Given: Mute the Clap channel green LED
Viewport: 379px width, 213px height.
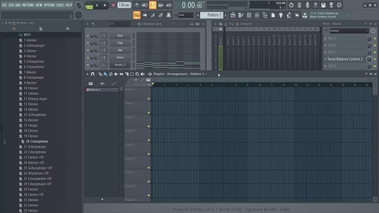Looking at the screenshot, I should point(88,43).
